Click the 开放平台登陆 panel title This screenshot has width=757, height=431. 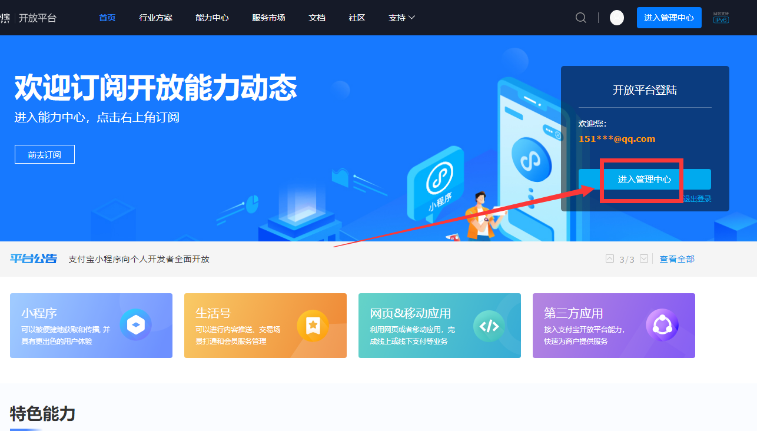pyautogui.click(x=645, y=90)
